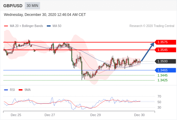This screenshot has height=120, width=177.
Task: Click the Dec 30 date axis label
Action: (139, 115)
